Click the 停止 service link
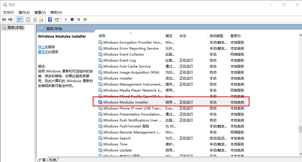 (41, 47)
